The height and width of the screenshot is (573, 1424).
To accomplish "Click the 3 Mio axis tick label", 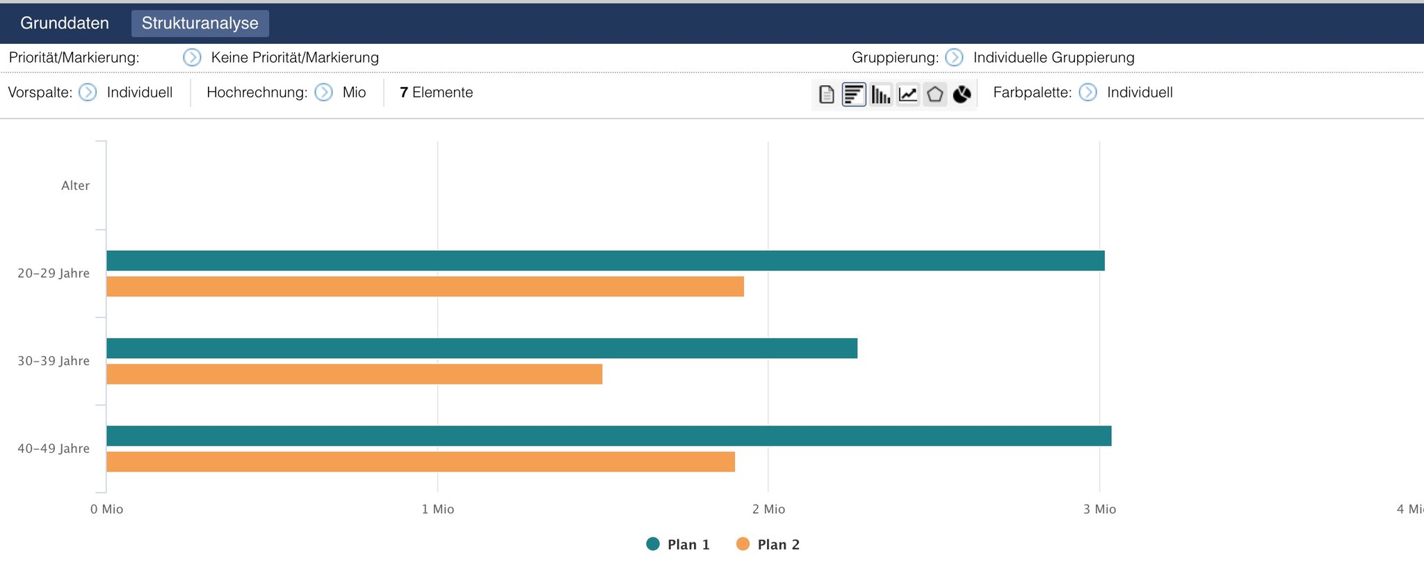I will (x=1099, y=510).
